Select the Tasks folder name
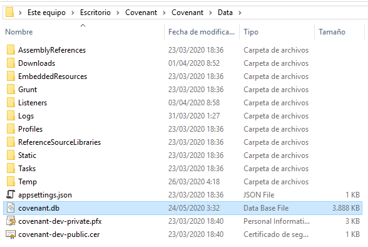The height and width of the screenshot is (247, 368). (27, 169)
